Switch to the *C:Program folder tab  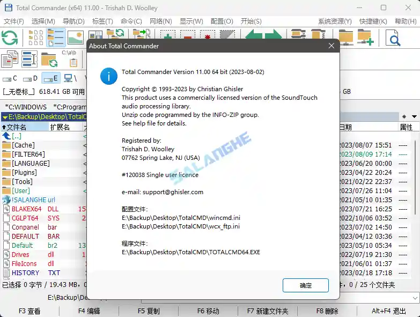(x=69, y=107)
